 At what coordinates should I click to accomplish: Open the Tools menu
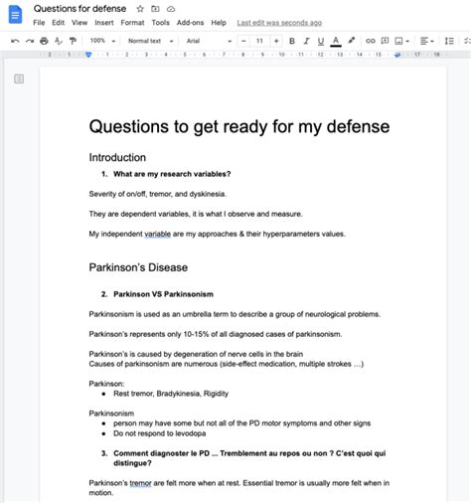161,23
